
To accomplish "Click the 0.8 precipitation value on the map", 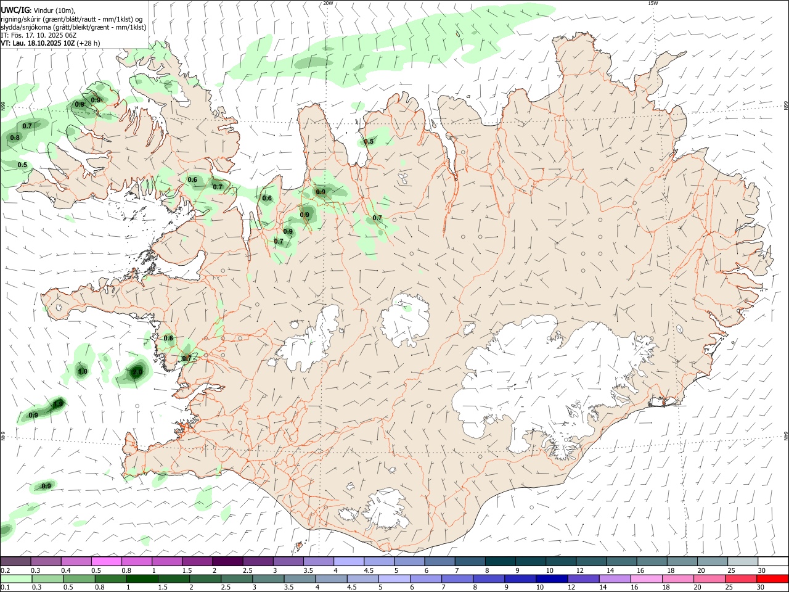I will pyautogui.click(x=15, y=138).
